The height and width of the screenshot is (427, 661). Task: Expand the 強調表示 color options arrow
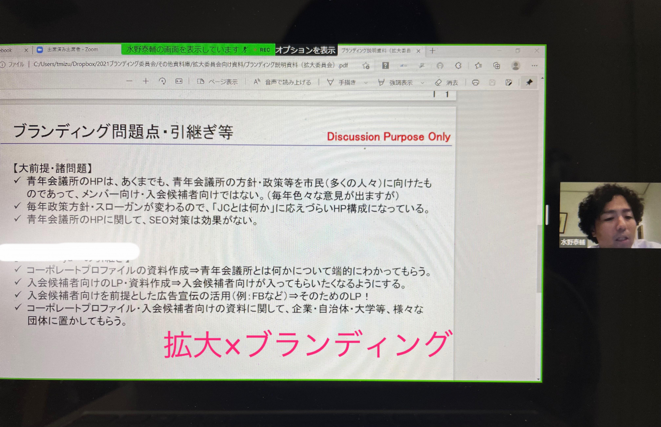[422, 83]
